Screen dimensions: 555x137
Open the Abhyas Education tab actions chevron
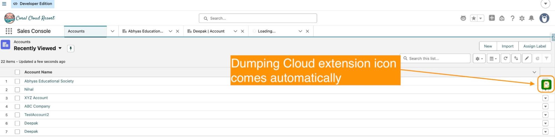click(170, 31)
